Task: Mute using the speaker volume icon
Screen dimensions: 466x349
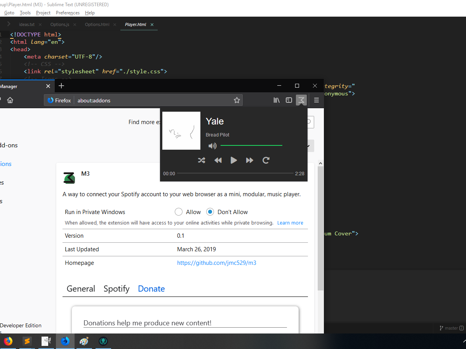Action: [212, 146]
